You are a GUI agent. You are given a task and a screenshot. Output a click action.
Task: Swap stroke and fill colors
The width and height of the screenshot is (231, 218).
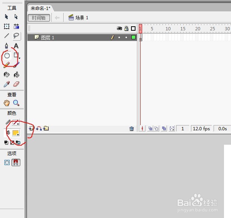[18, 142]
